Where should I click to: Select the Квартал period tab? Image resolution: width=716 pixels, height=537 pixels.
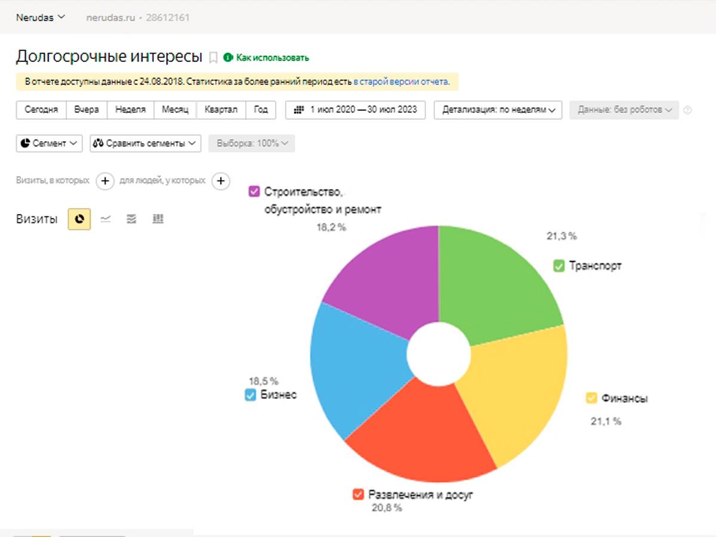221,110
